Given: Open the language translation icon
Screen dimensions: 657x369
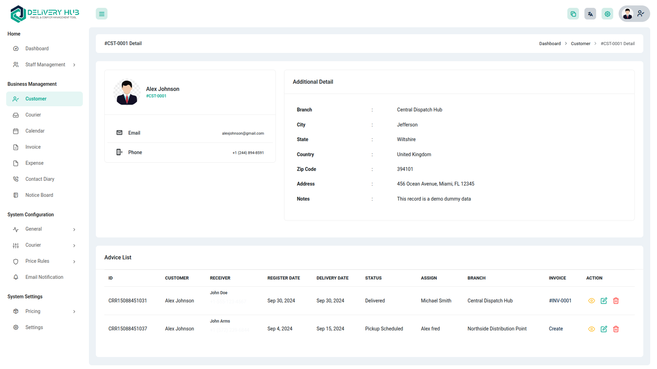Looking at the screenshot, I should pyautogui.click(x=590, y=14).
